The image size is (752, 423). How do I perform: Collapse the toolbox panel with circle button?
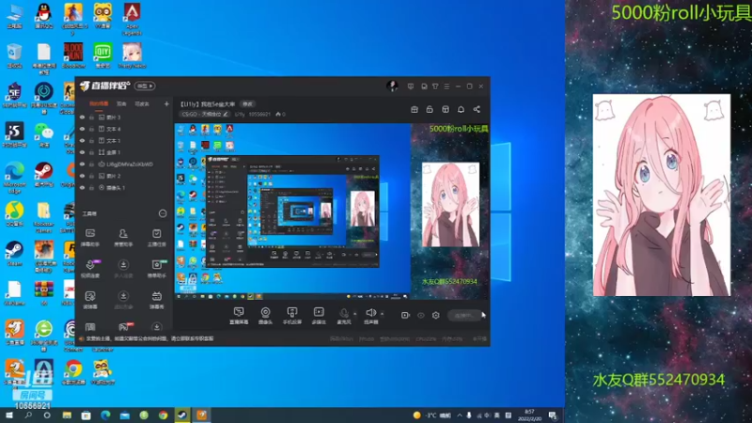[x=163, y=213]
